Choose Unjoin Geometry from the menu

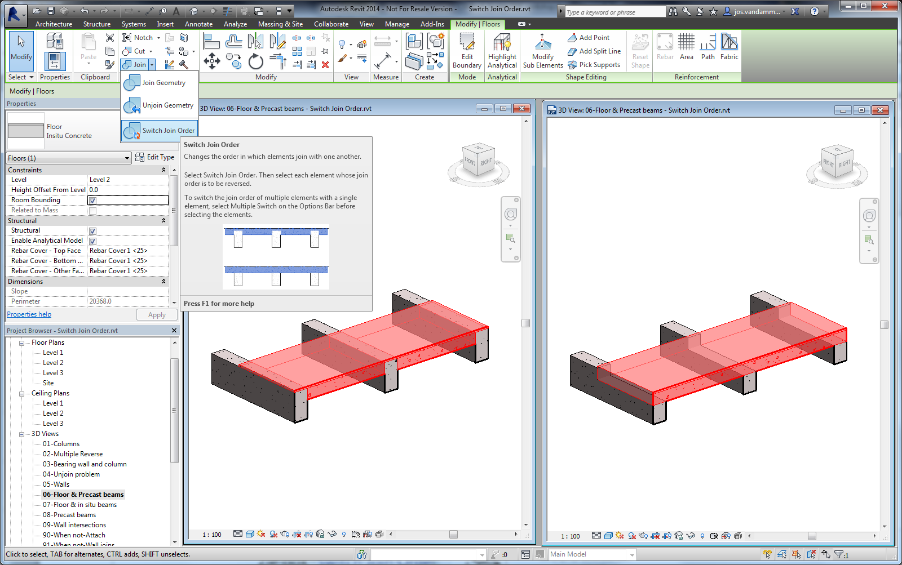coord(160,105)
